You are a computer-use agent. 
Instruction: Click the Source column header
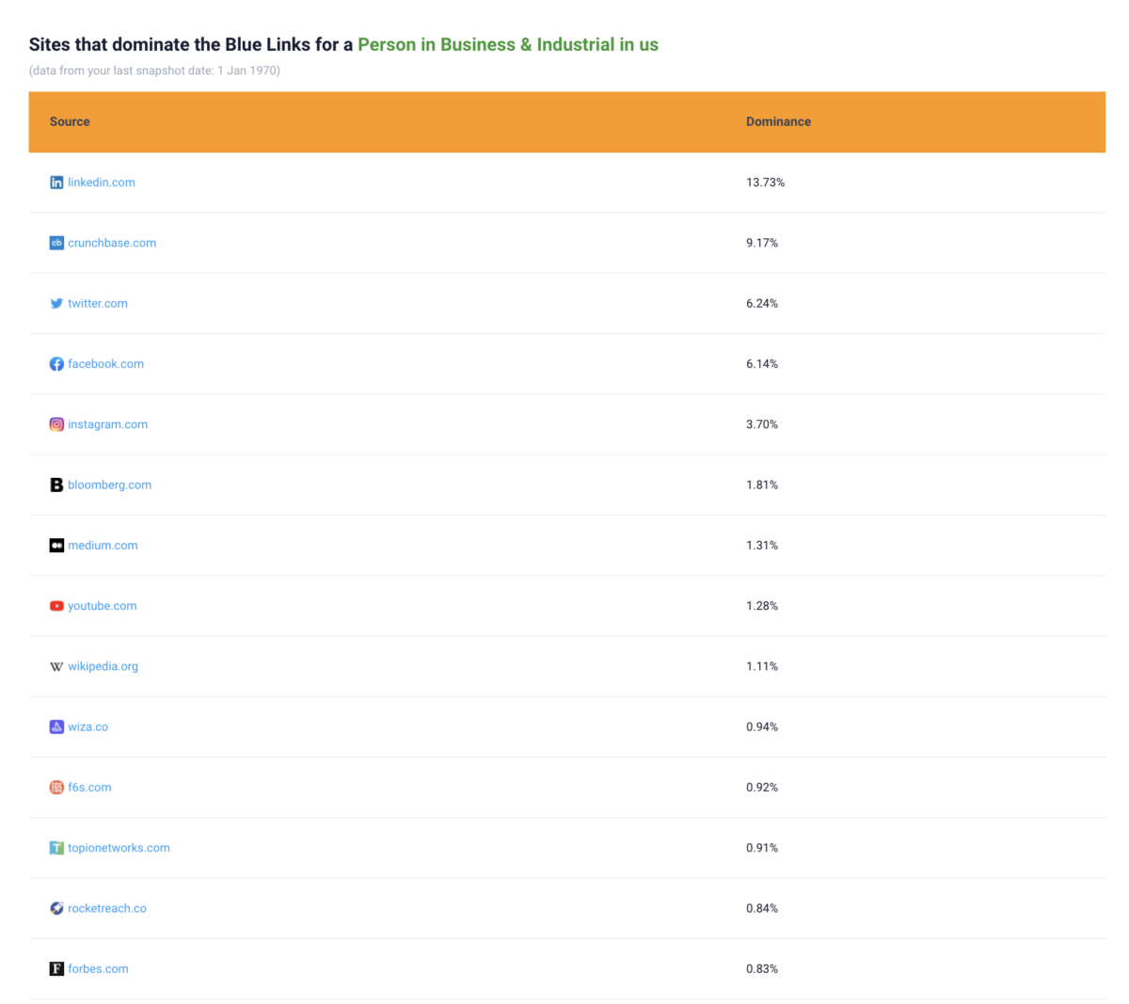(x=70, y=121)
